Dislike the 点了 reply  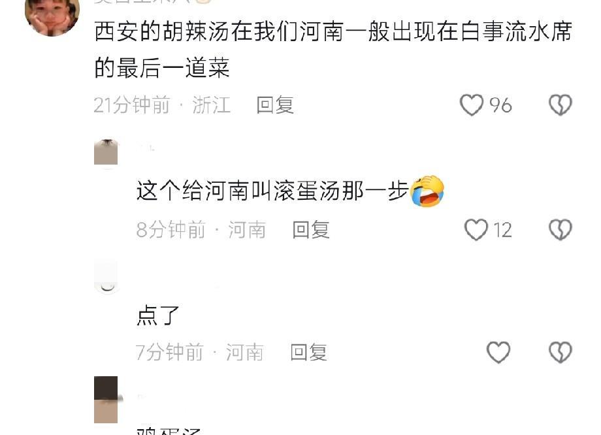point(560,352)
